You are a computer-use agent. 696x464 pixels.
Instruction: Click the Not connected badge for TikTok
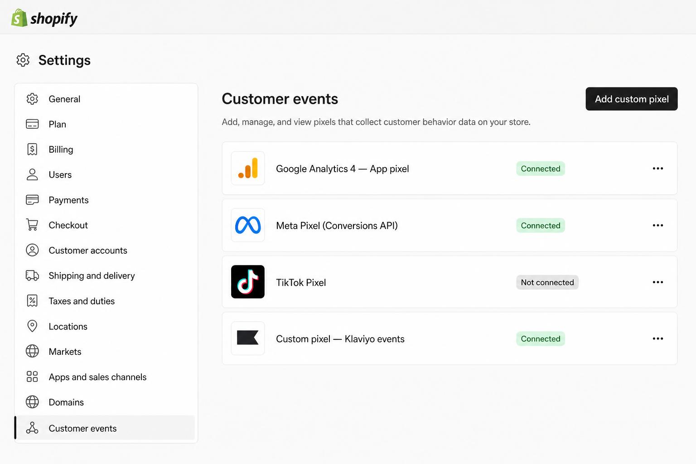pos(547,282)
